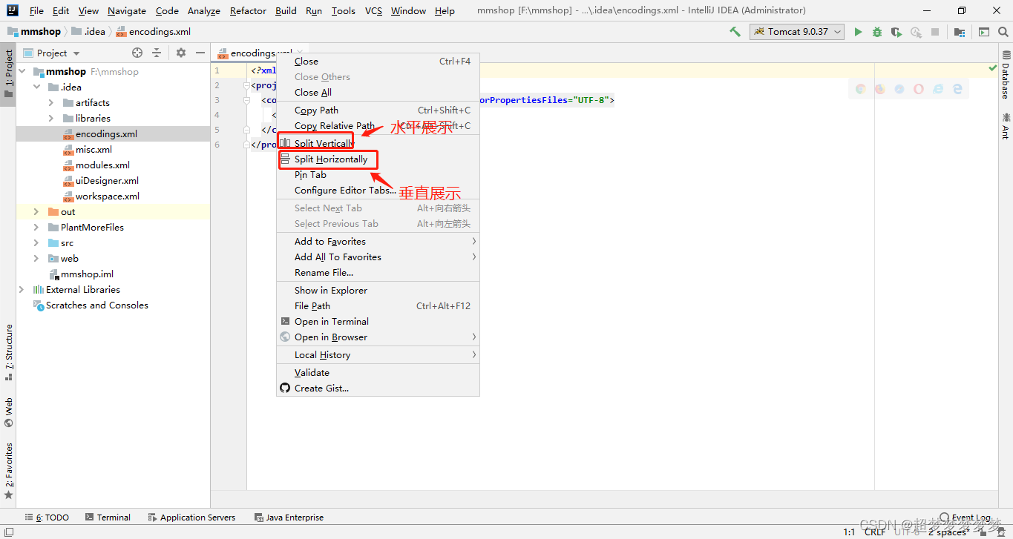This screenshot has height=539, width=1013.
Task: Select Scratches and Consoles node
Action: tap(96, 305)
